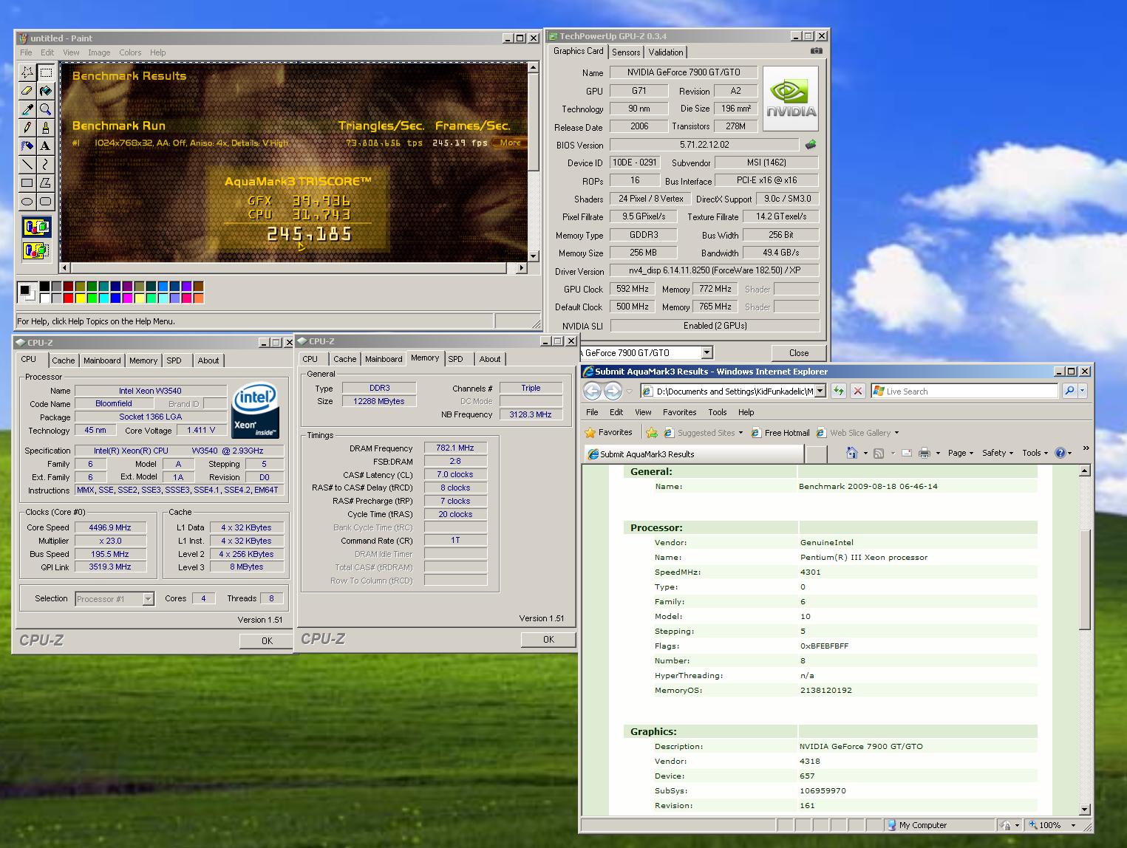Open the Page menu dropdown in IE
Screen dimensions: 1127x848
tap(961, 453)
